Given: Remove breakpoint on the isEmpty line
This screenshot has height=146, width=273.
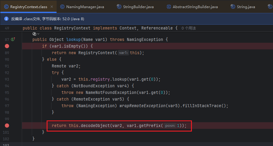Looking at the screenshot, I should tap(7, 46).
